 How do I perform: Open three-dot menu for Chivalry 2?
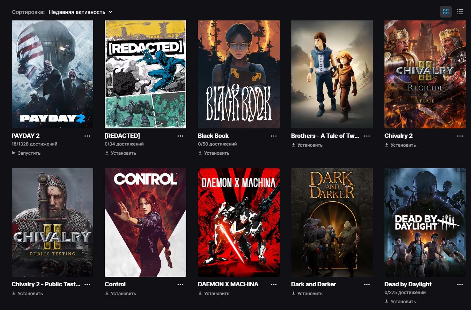460,136
